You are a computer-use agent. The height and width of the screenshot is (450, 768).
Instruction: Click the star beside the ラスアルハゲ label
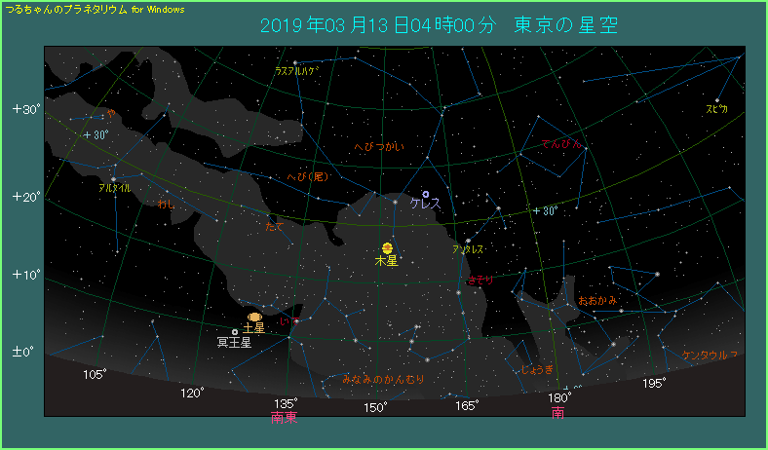(295, 63)
